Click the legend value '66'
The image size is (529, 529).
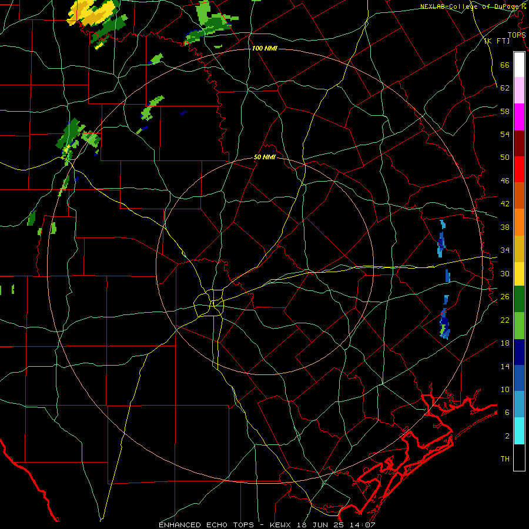505,65
